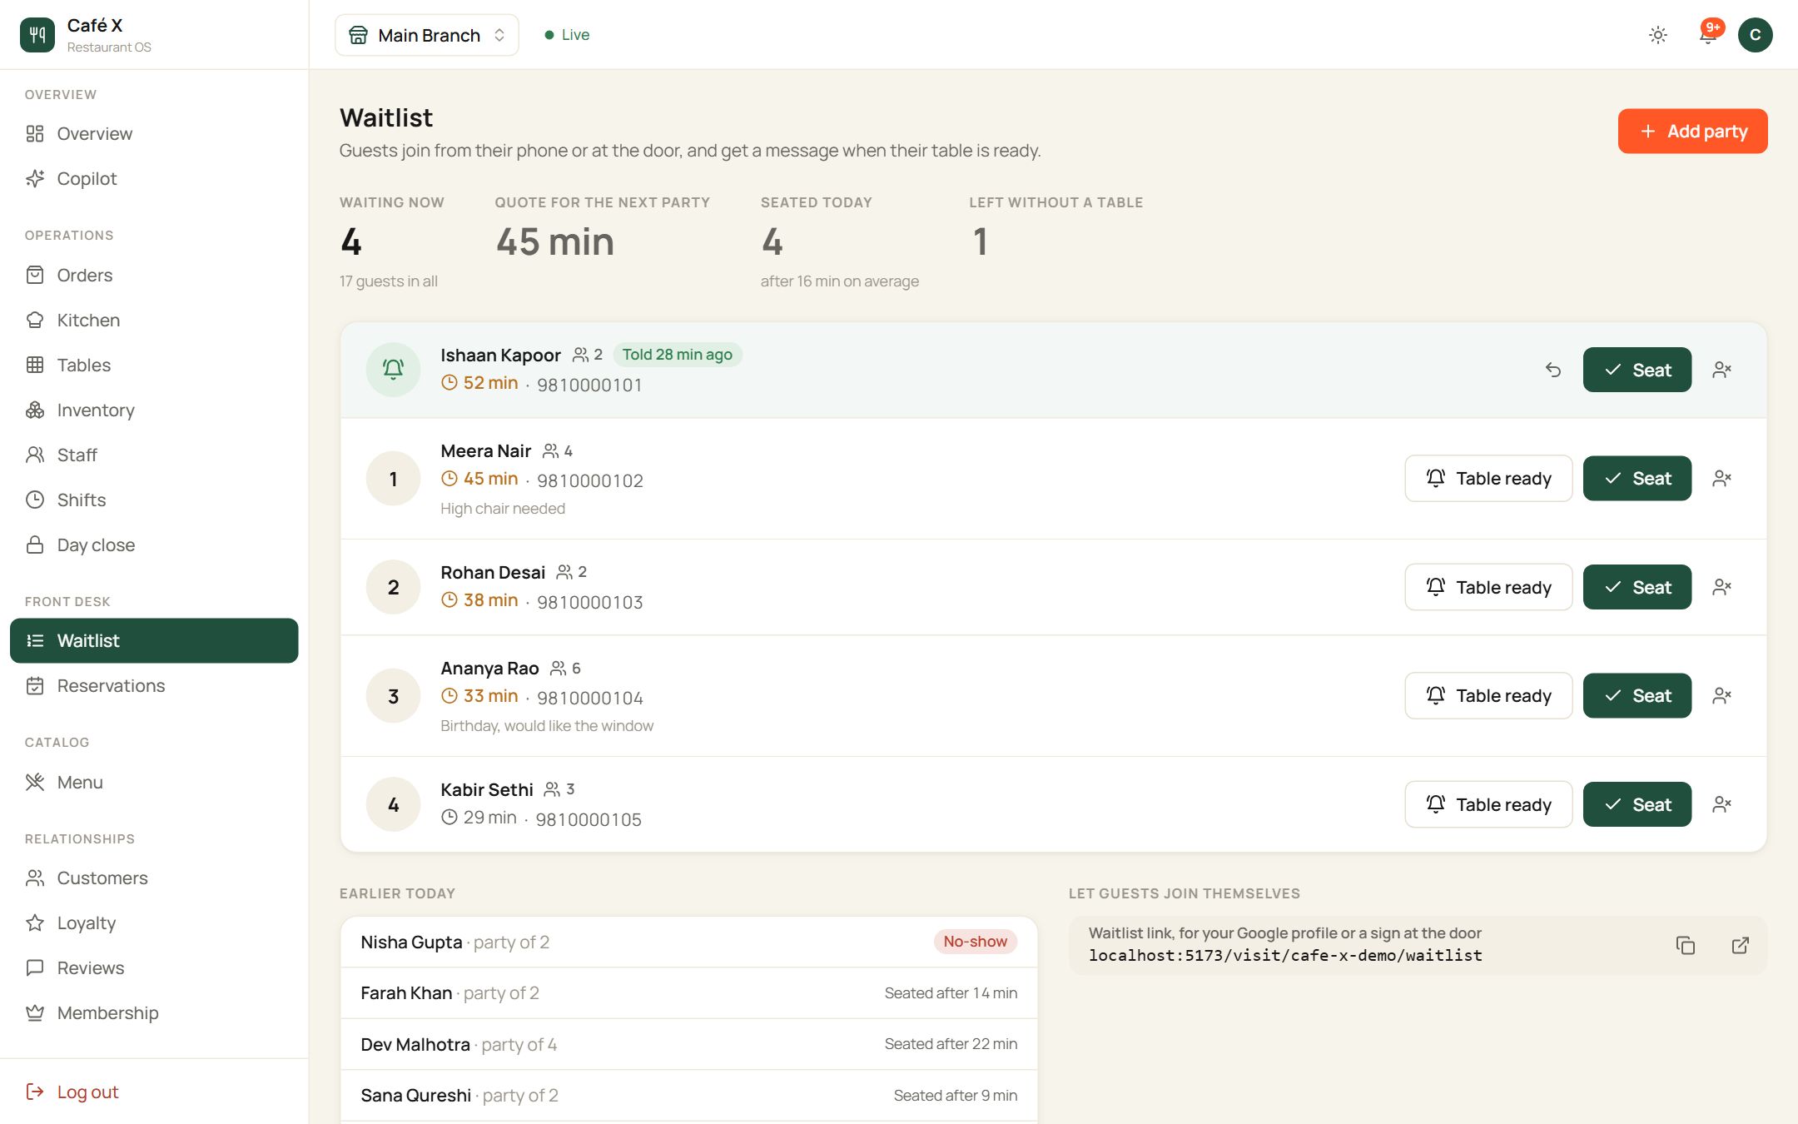This screenshot has height=1124, width=1798.
Task: Copy the waitlist link
Action: [x=1685, y=945]
